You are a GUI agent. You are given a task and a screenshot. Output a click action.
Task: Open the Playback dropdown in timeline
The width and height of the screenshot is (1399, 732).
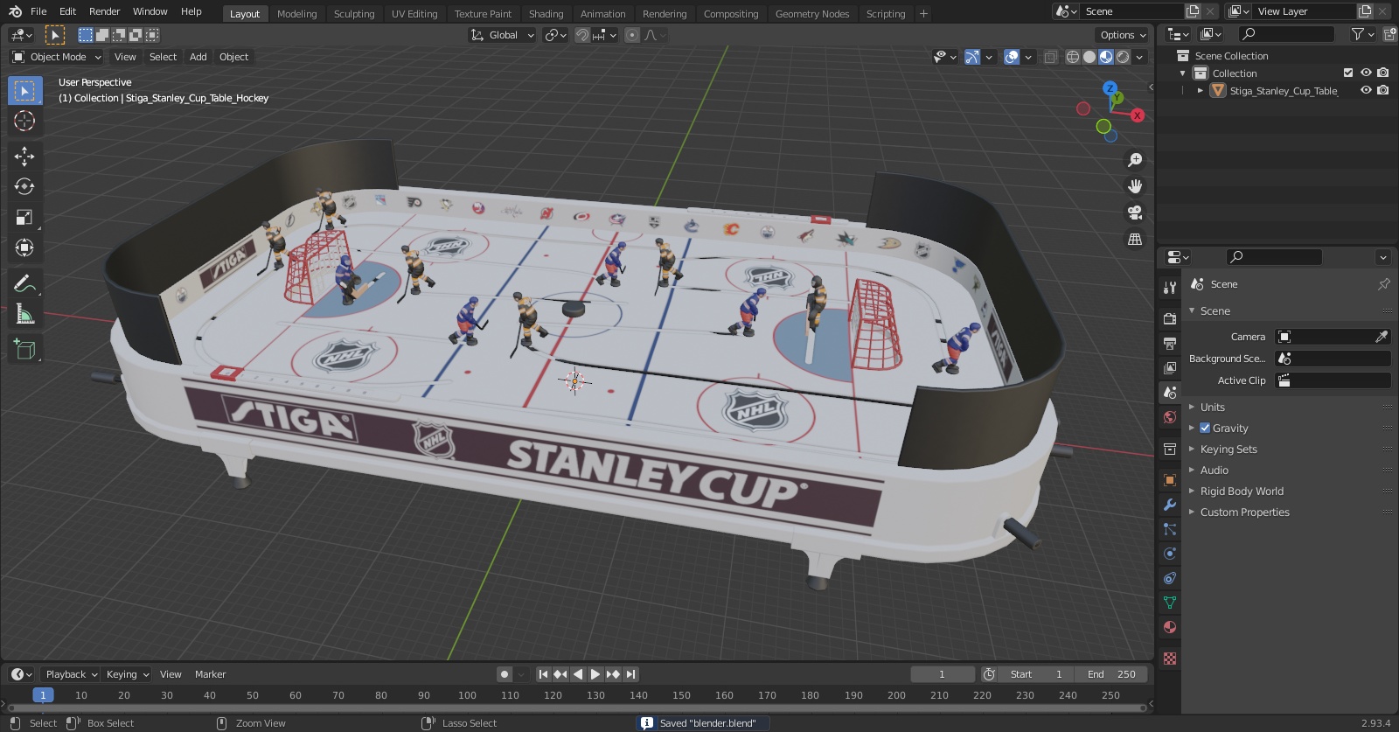point(71,674)
